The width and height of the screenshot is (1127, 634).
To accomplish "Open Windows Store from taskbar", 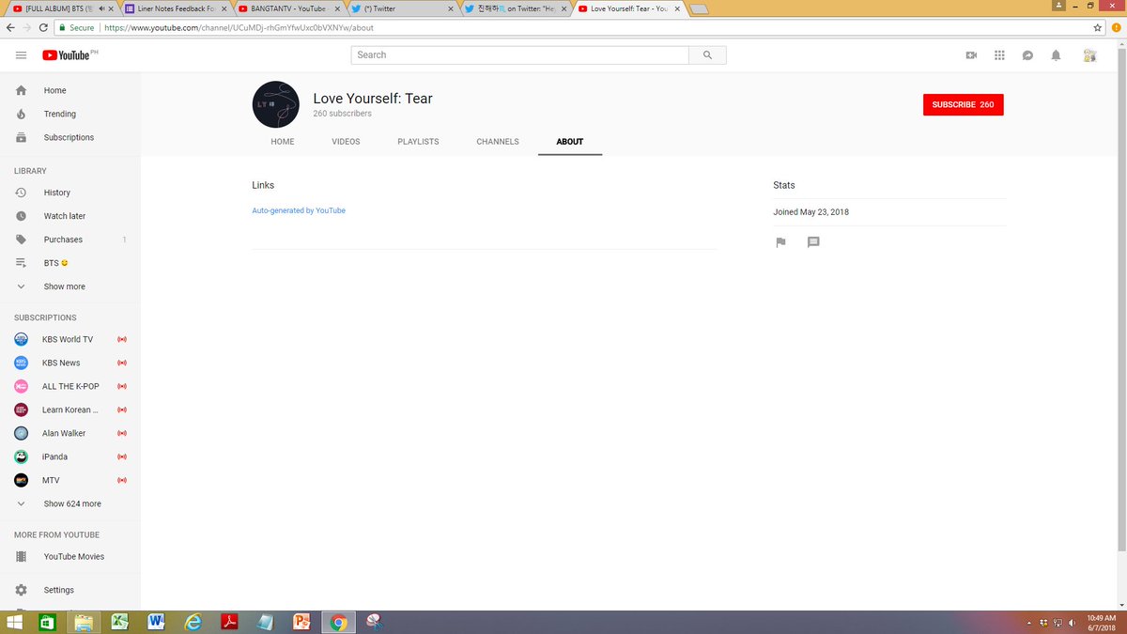I will (x=46, y=622).
